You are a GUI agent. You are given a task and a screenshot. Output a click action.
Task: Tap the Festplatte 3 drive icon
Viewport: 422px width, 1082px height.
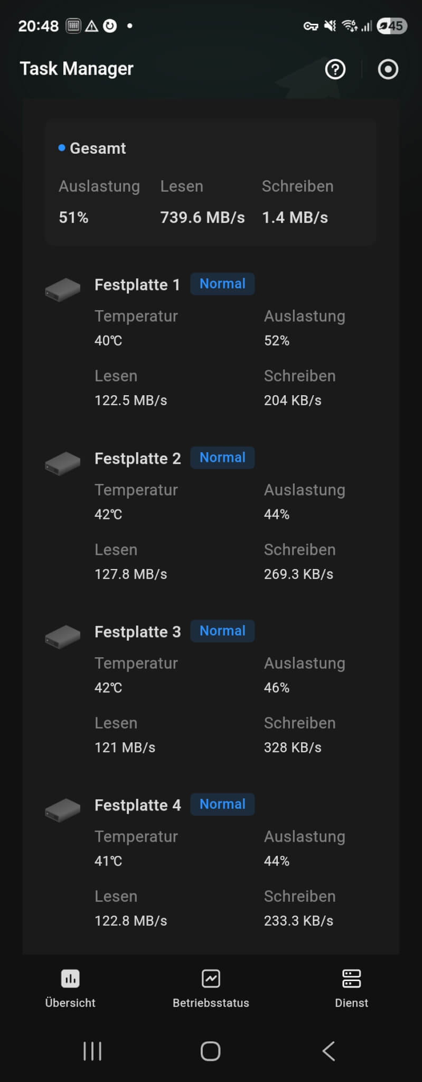point(63,636)
